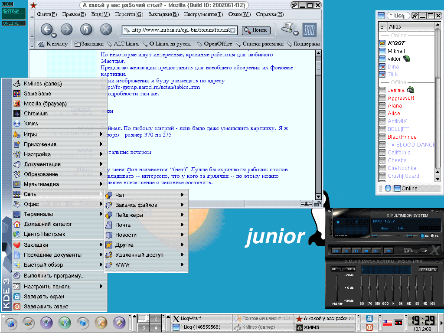This screenshot has width=444, height=333.
Task: Open the URL bar history dropdown
Action: coord(232,30)
